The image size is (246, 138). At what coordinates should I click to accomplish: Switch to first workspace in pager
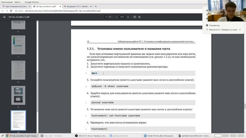(x=218, y=136)
